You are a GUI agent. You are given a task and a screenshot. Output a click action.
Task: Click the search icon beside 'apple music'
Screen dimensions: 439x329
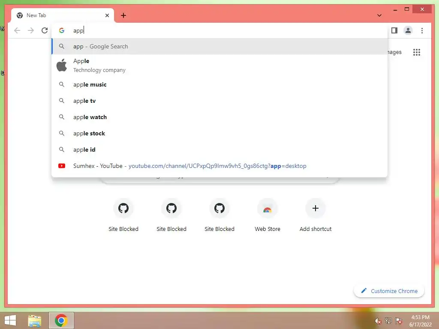[x=62, y=84]
